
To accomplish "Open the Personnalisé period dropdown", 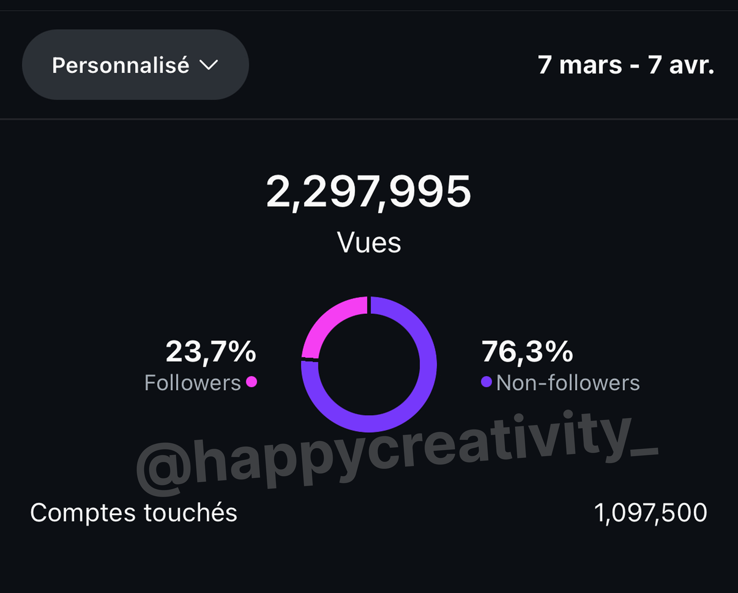I will pos(121,65).
